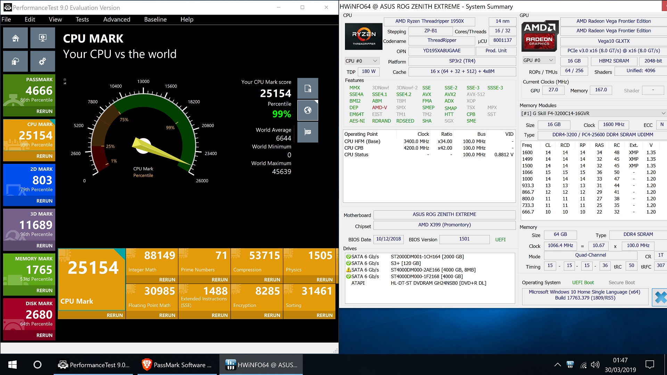Screen dimensions: 667x375
Task: Rerun the PassMark overall test
Action: pos(44,111)
